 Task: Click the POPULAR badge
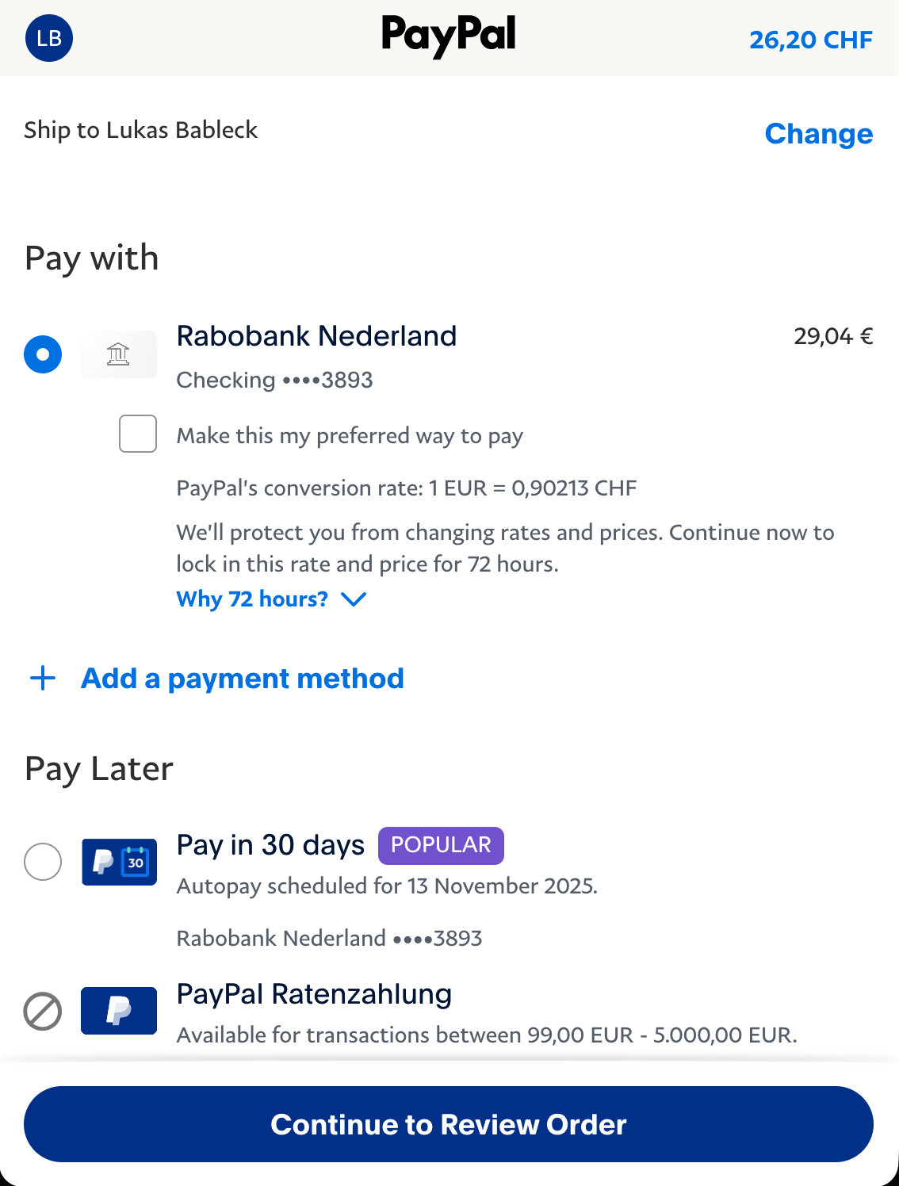[x=441, y=845]
